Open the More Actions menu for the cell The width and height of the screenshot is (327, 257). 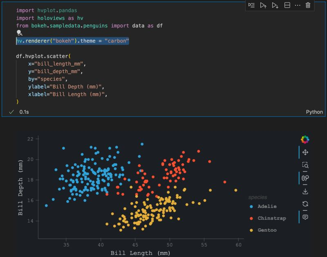tap(297, 6)
